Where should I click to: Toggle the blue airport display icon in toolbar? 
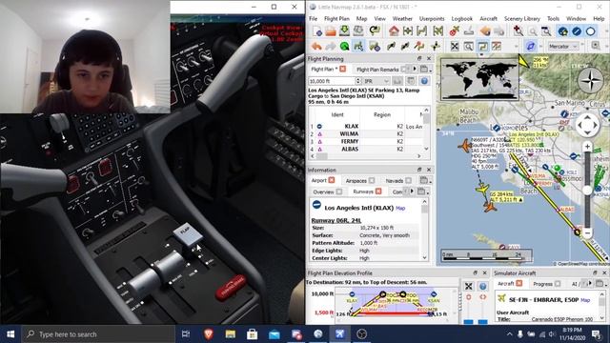(x=562, y=31)
